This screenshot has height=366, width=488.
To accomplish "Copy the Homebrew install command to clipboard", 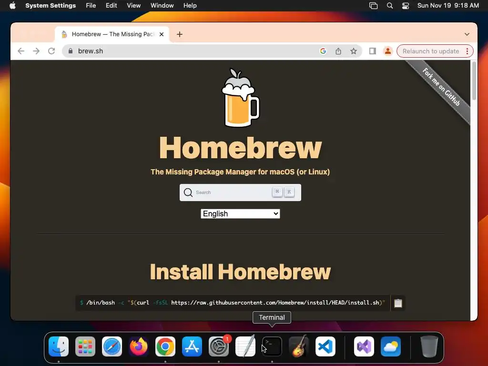I will pyautogui.click(x=398, y=303).
